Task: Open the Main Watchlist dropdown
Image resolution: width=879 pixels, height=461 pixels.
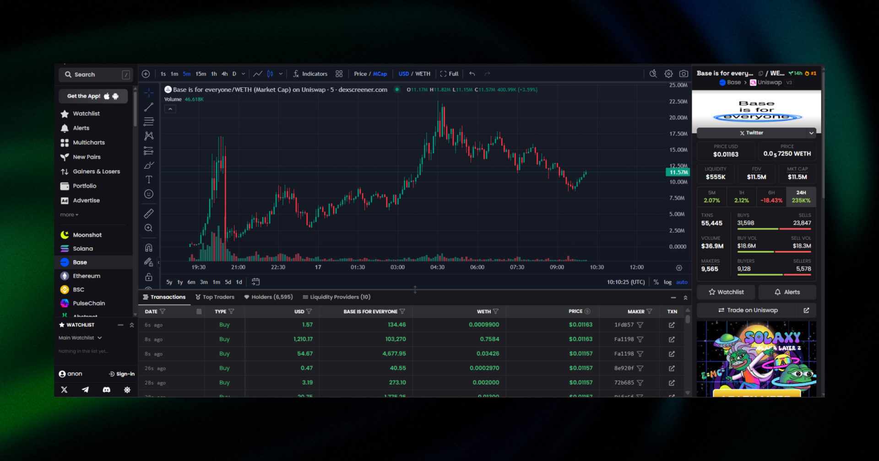Action: coord(80,338)
